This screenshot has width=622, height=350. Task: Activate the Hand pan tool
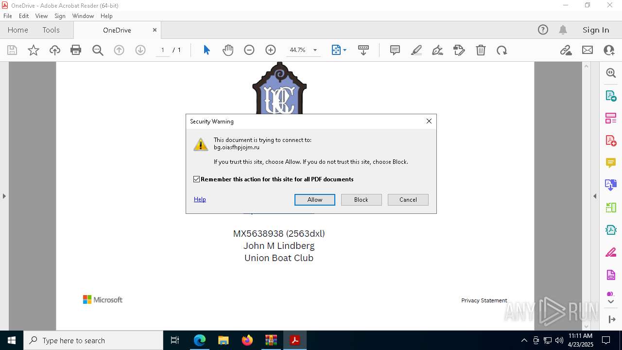228,50
